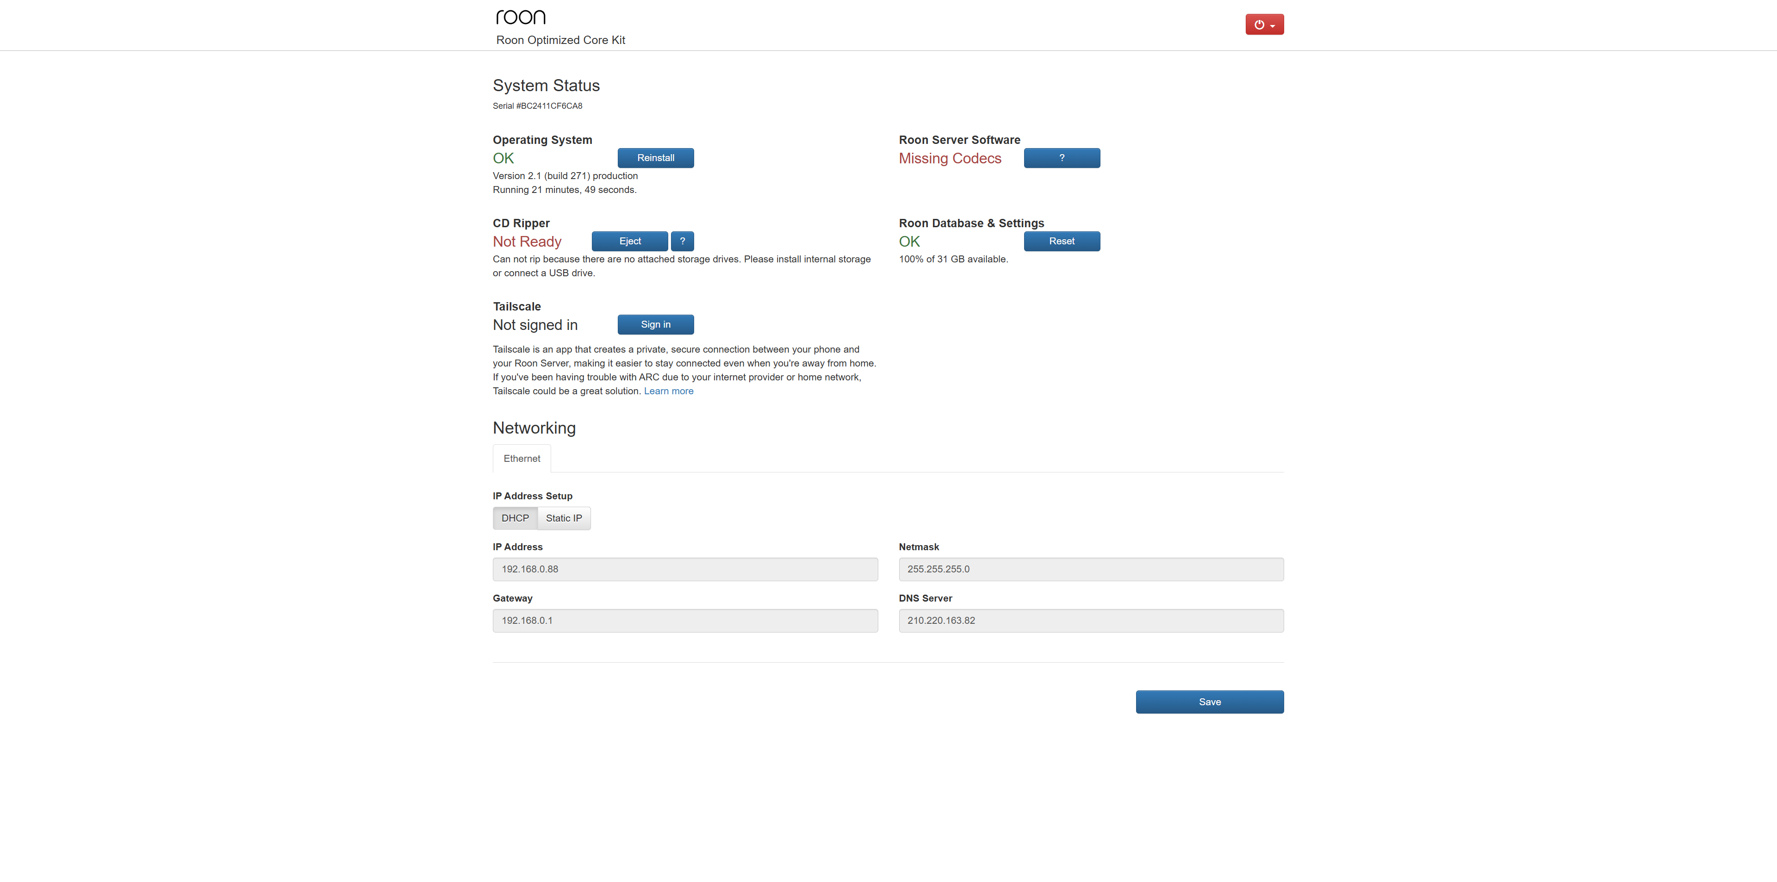This screenshot has height=882, width=1777.
Task: Click the Not signed in Tailscale status
Action: (x=534, y=325)
